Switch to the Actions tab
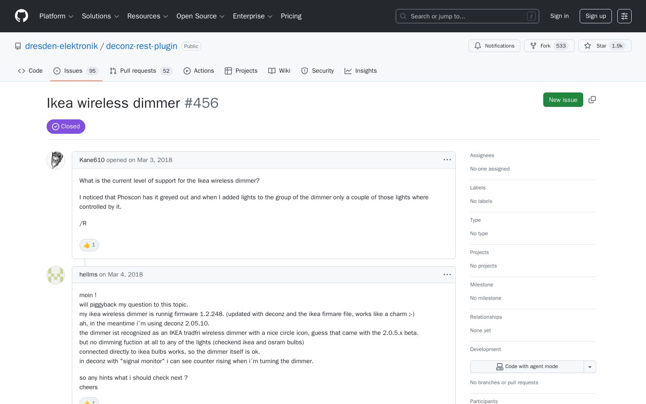Image resolution: width=646 pixels, height=404 pixels. pyautogui.click(x=199, y=71)
